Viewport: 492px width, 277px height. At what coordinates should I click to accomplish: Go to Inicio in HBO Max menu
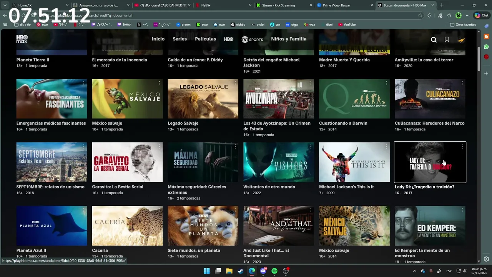[x=158, y=39]
